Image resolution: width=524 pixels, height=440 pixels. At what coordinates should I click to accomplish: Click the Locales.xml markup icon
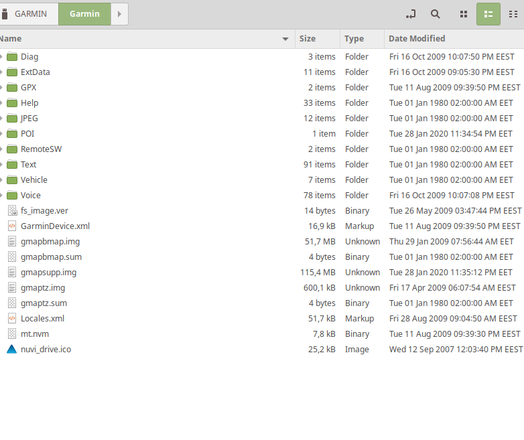click(x=12, y=318)
